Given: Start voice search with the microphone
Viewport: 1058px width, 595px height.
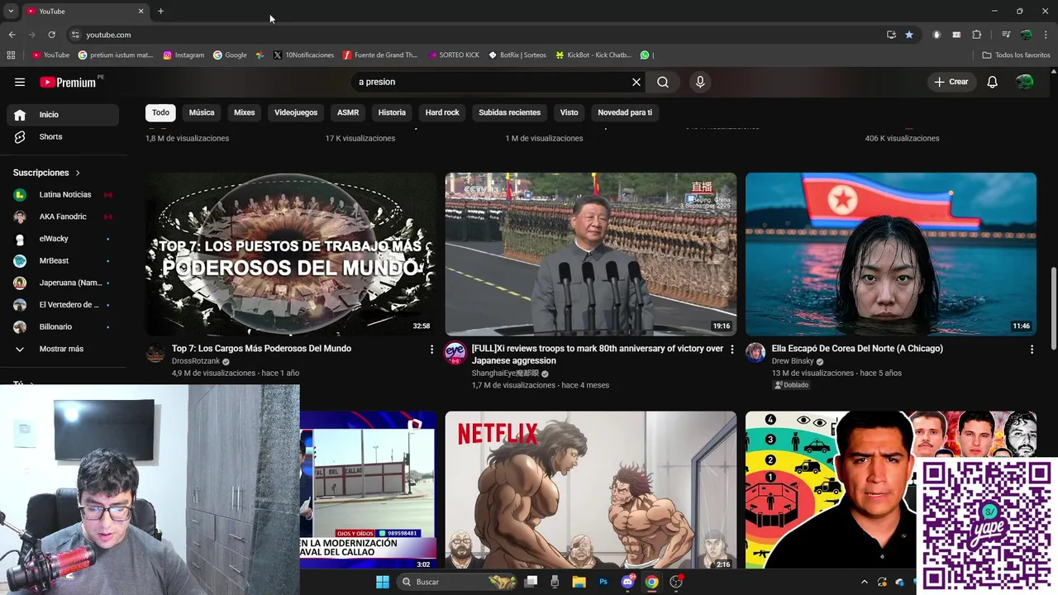Looking at the screenshot, I should tap(700, 82).
